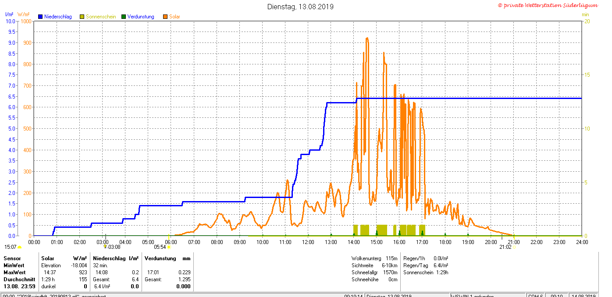Click the chart title Dienstag, 13.08.2019
The width and height of the screenshot is (612, 297).
(x=300, y=7)
